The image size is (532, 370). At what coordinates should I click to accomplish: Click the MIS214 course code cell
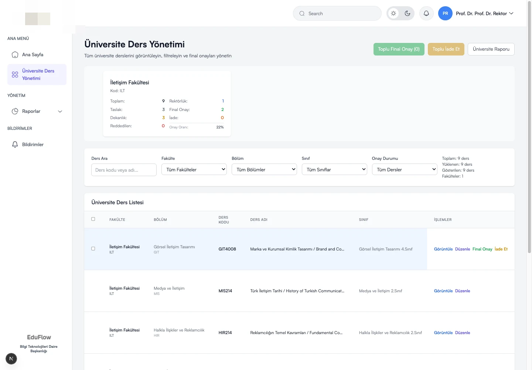(225, 291)
